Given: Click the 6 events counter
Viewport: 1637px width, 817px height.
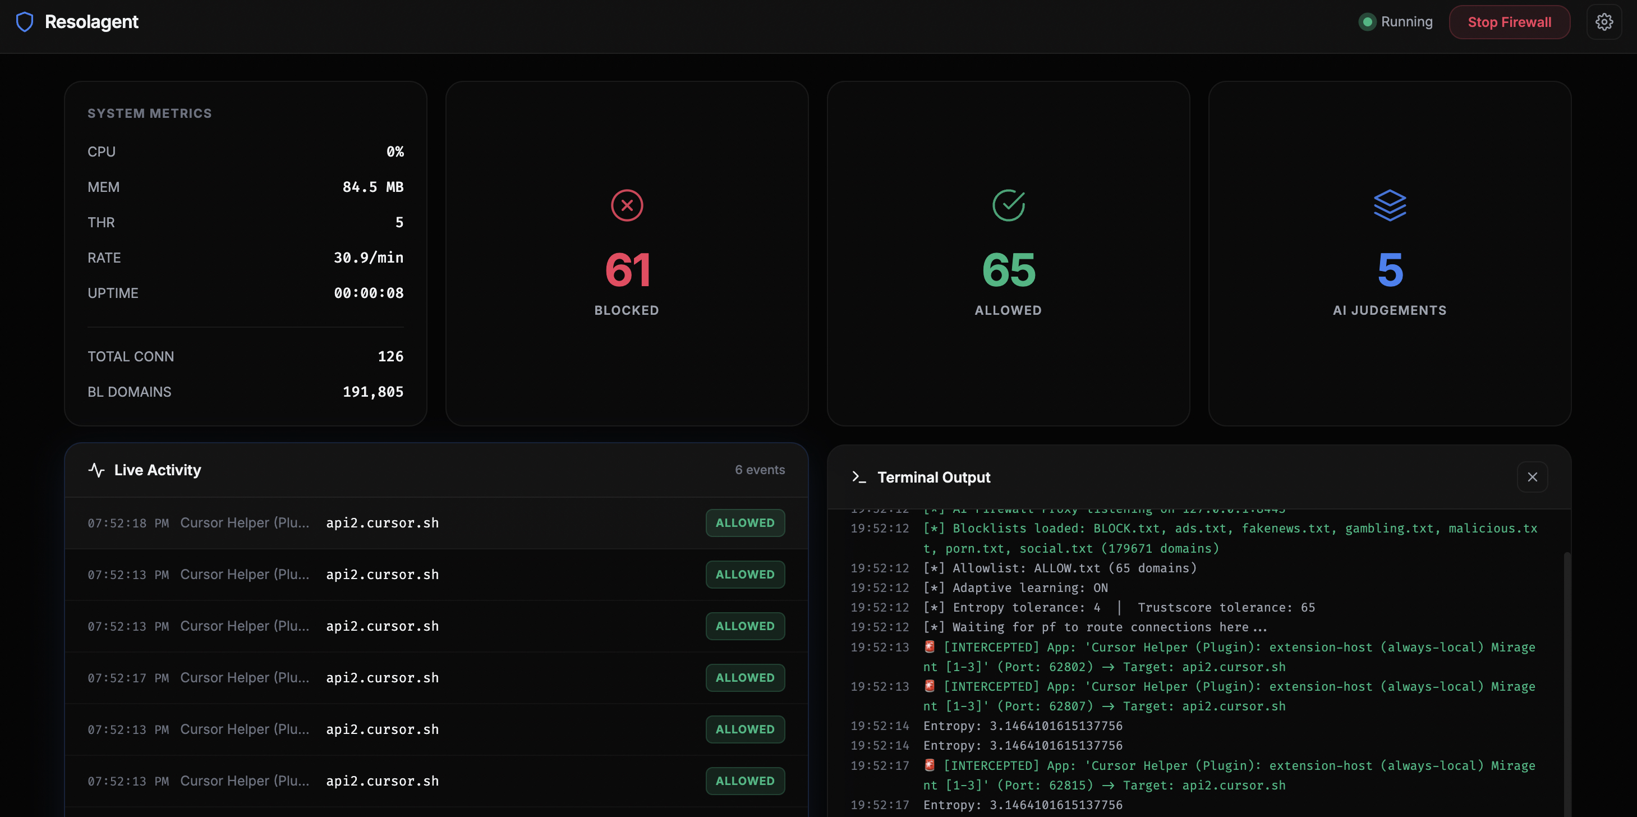Looking at the screenshot, I should click(x=760, y=469).
